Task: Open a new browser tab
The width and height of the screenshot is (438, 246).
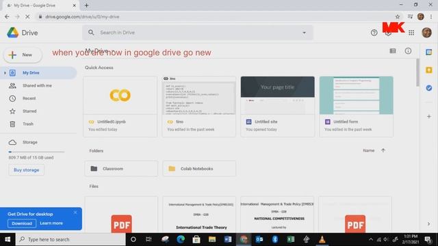Action: pos(86,5)
